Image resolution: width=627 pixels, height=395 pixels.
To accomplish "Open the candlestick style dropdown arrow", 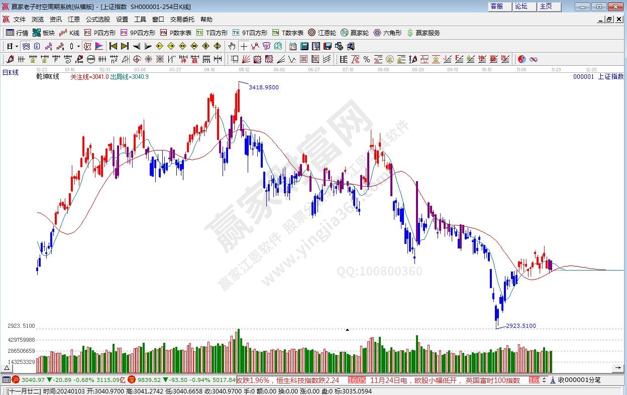I will click(78, 46).
